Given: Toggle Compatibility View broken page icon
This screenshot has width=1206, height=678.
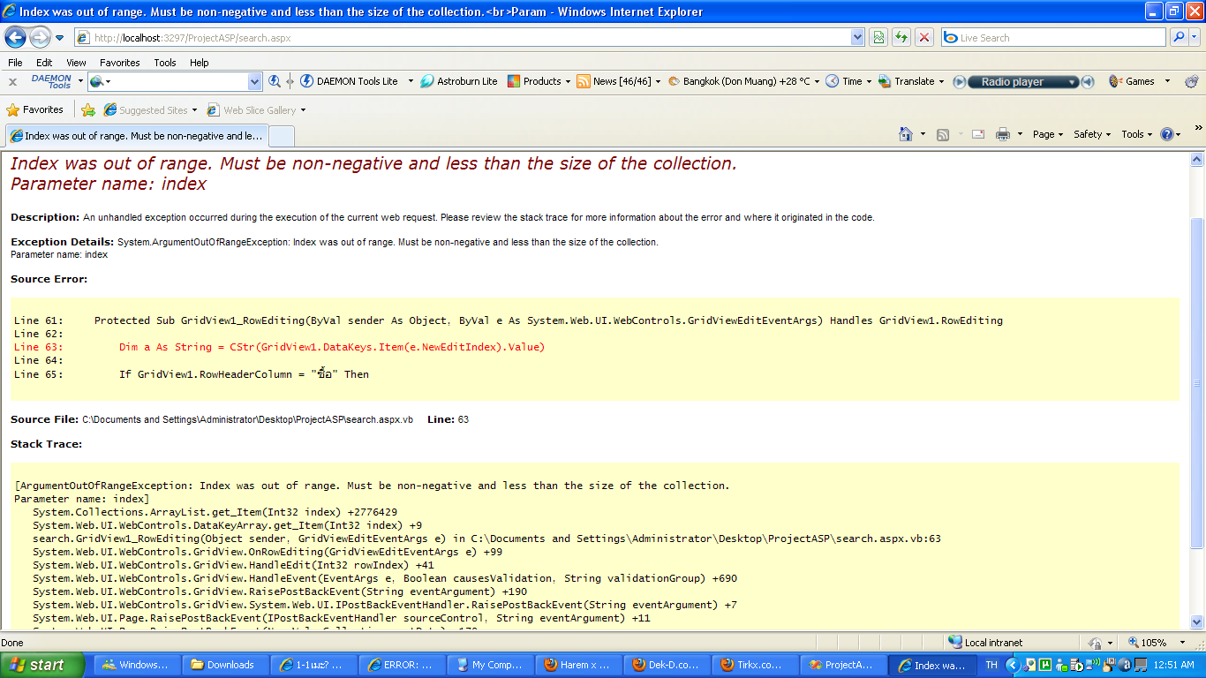Looking at the screenshot, I should (x=878, y=37).
